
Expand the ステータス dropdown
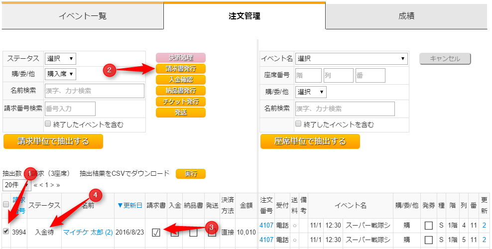click(x=60, y=58)
